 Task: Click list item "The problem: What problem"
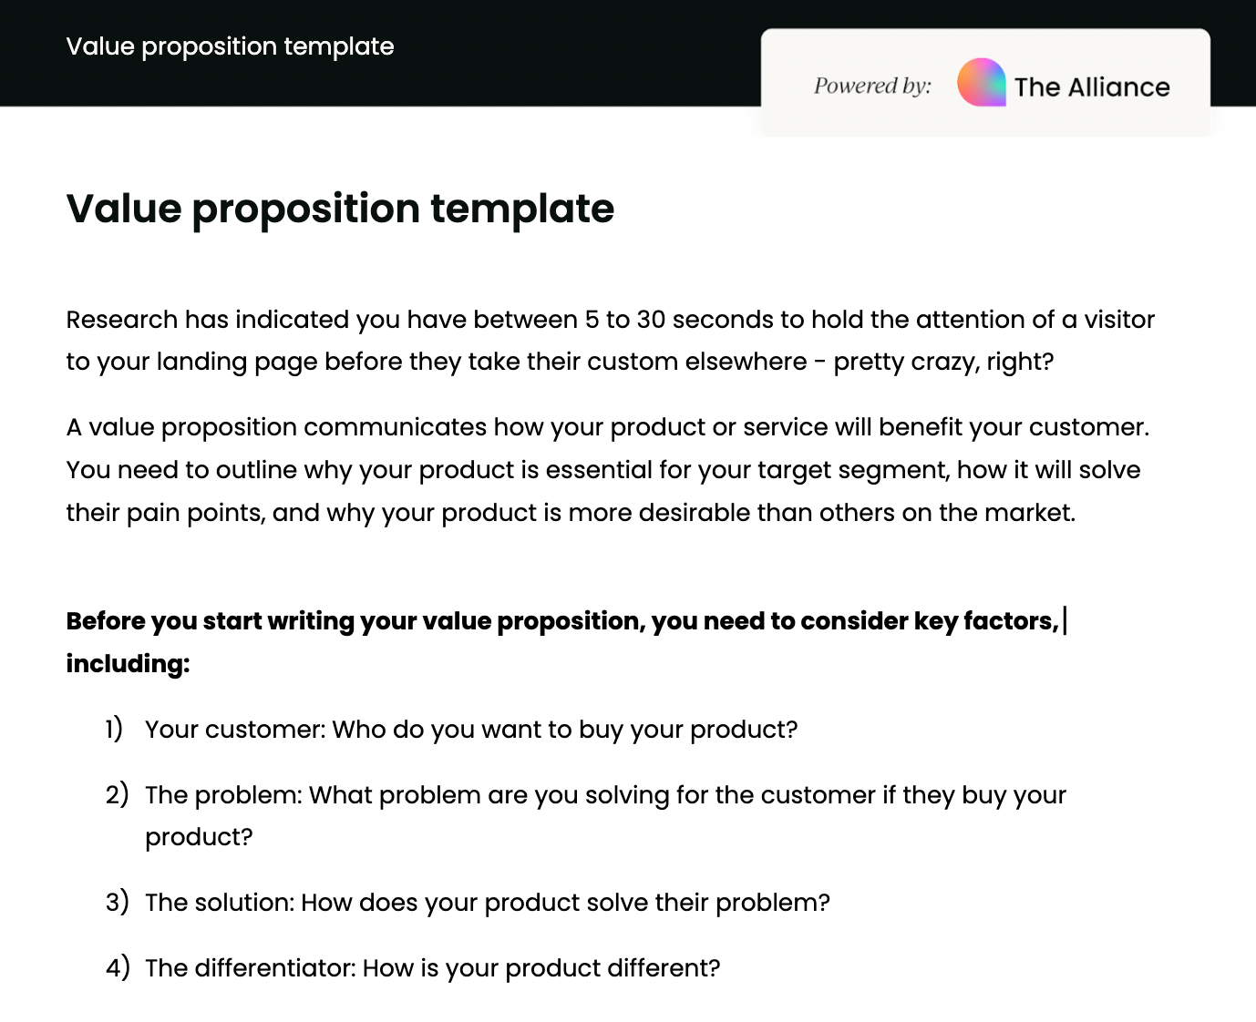604,795
